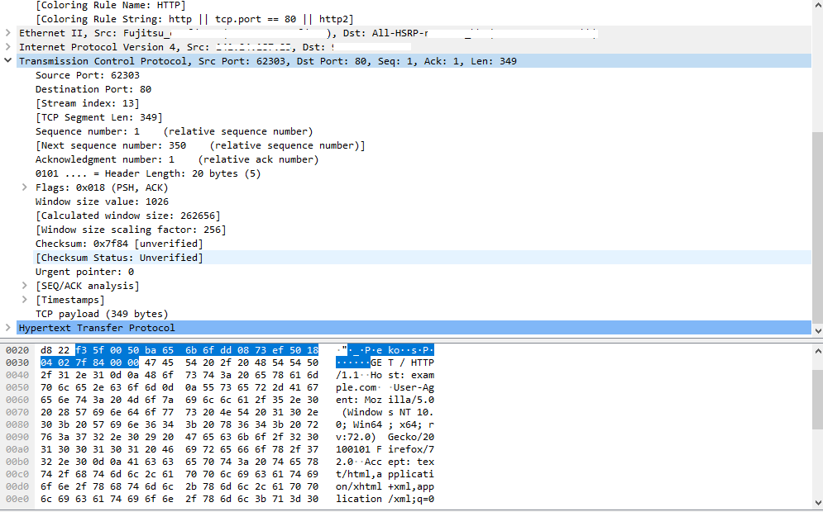Select the Window size value: 1026 field
Screen dimensions: 823x512
(101, 201)
